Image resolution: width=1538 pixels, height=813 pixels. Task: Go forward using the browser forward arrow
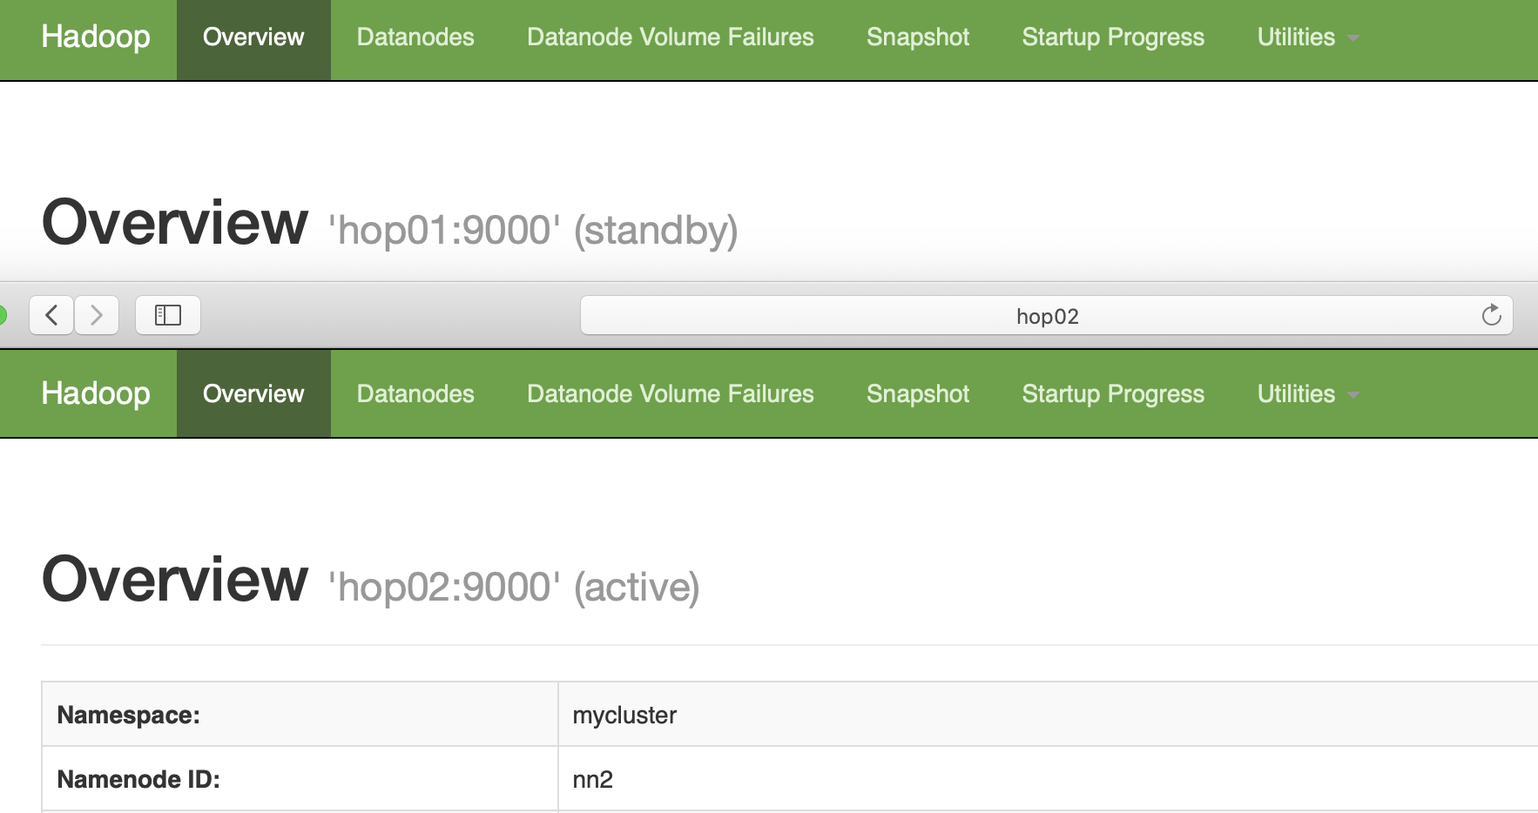point(97,315)
